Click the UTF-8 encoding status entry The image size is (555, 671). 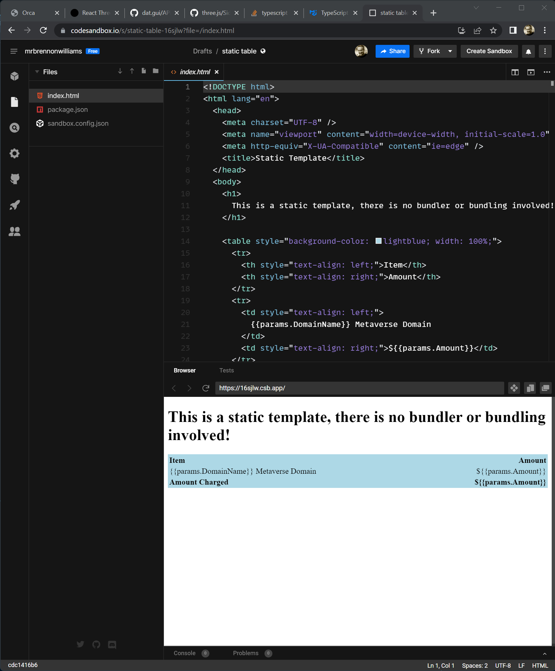coord(503,665)
